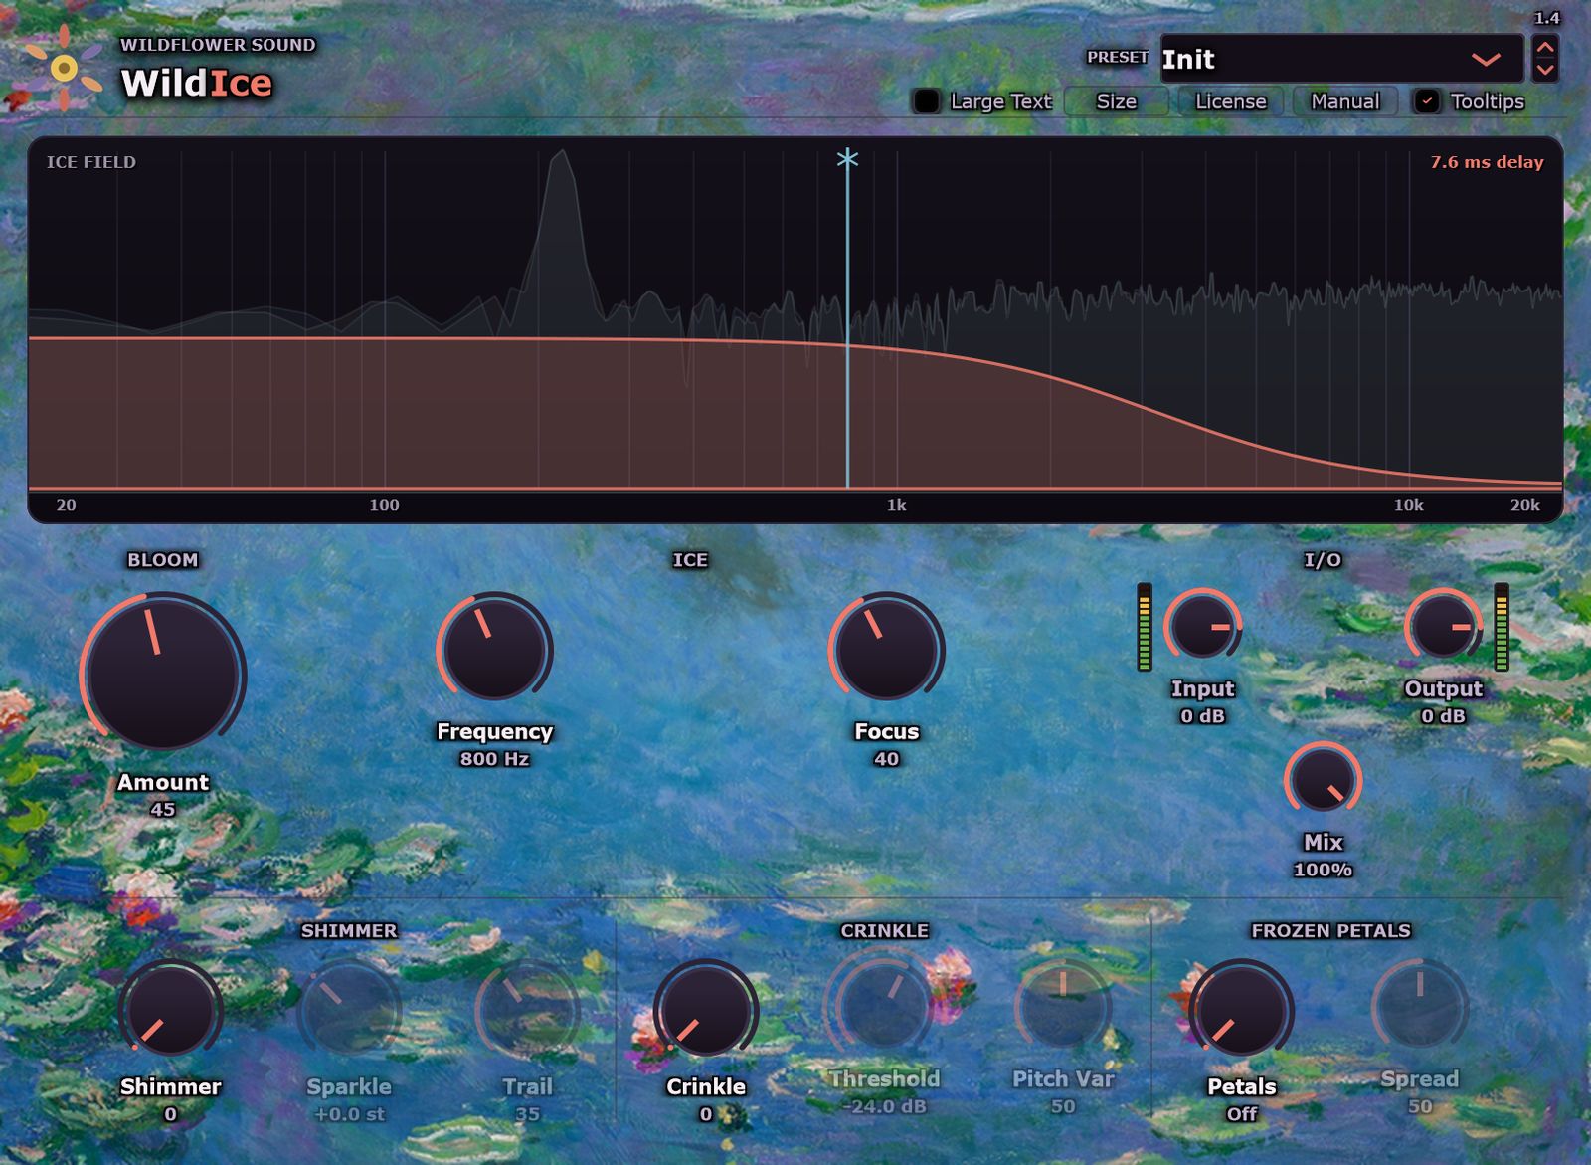Screen dimensions: 1591x1165
Task: Open the License dialog
Action: (1230, 101)
